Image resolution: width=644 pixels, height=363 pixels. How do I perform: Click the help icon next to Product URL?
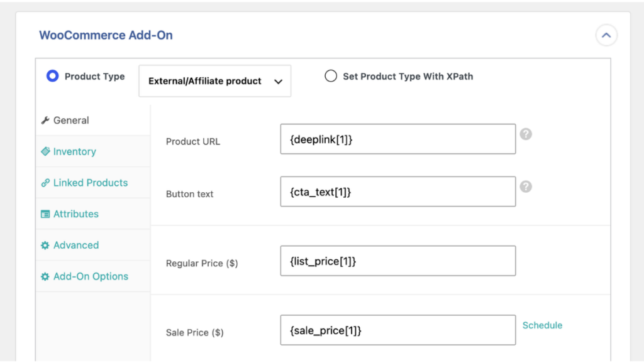tap(526, 134)
